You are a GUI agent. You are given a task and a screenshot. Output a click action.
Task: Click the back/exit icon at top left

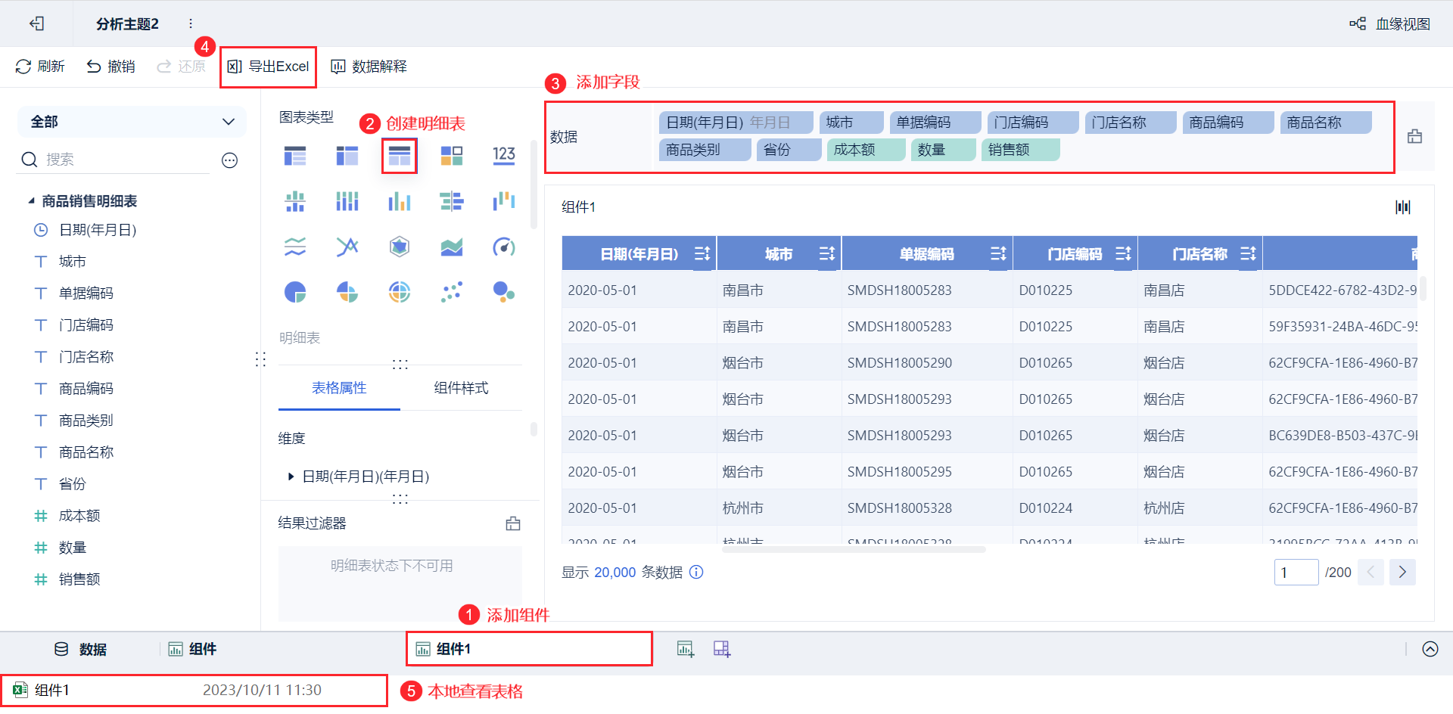click(36, 23)
